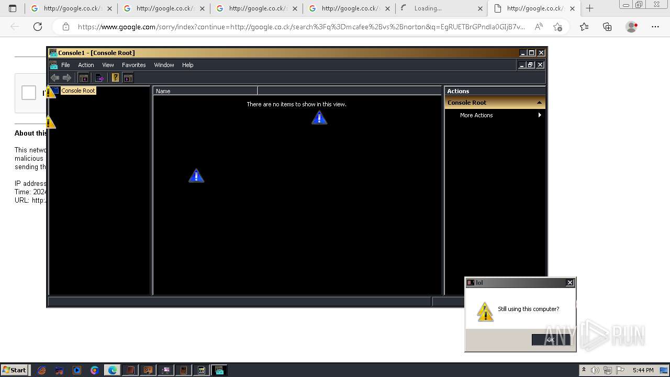Toggle Show/Hide Action Pane toolbar icon
Image resolution: width=670 pixels, height=377 pixels.
tap(128, 77)
